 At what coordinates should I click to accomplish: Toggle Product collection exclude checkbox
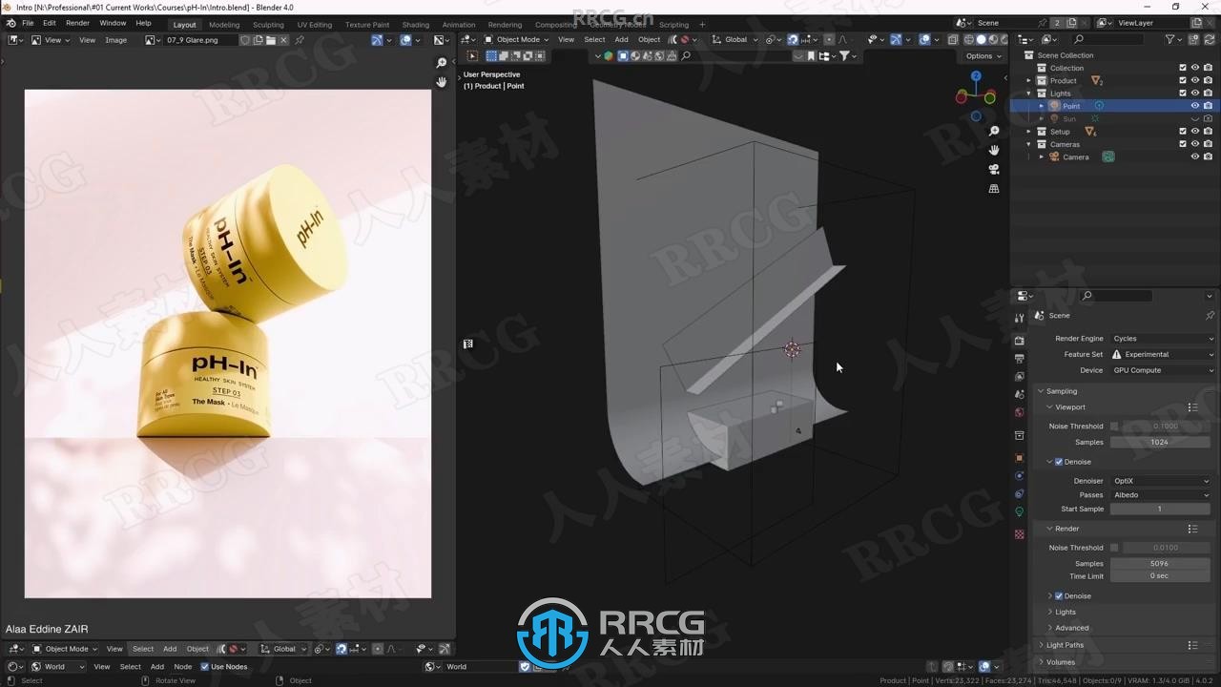tap(1183, 80)
